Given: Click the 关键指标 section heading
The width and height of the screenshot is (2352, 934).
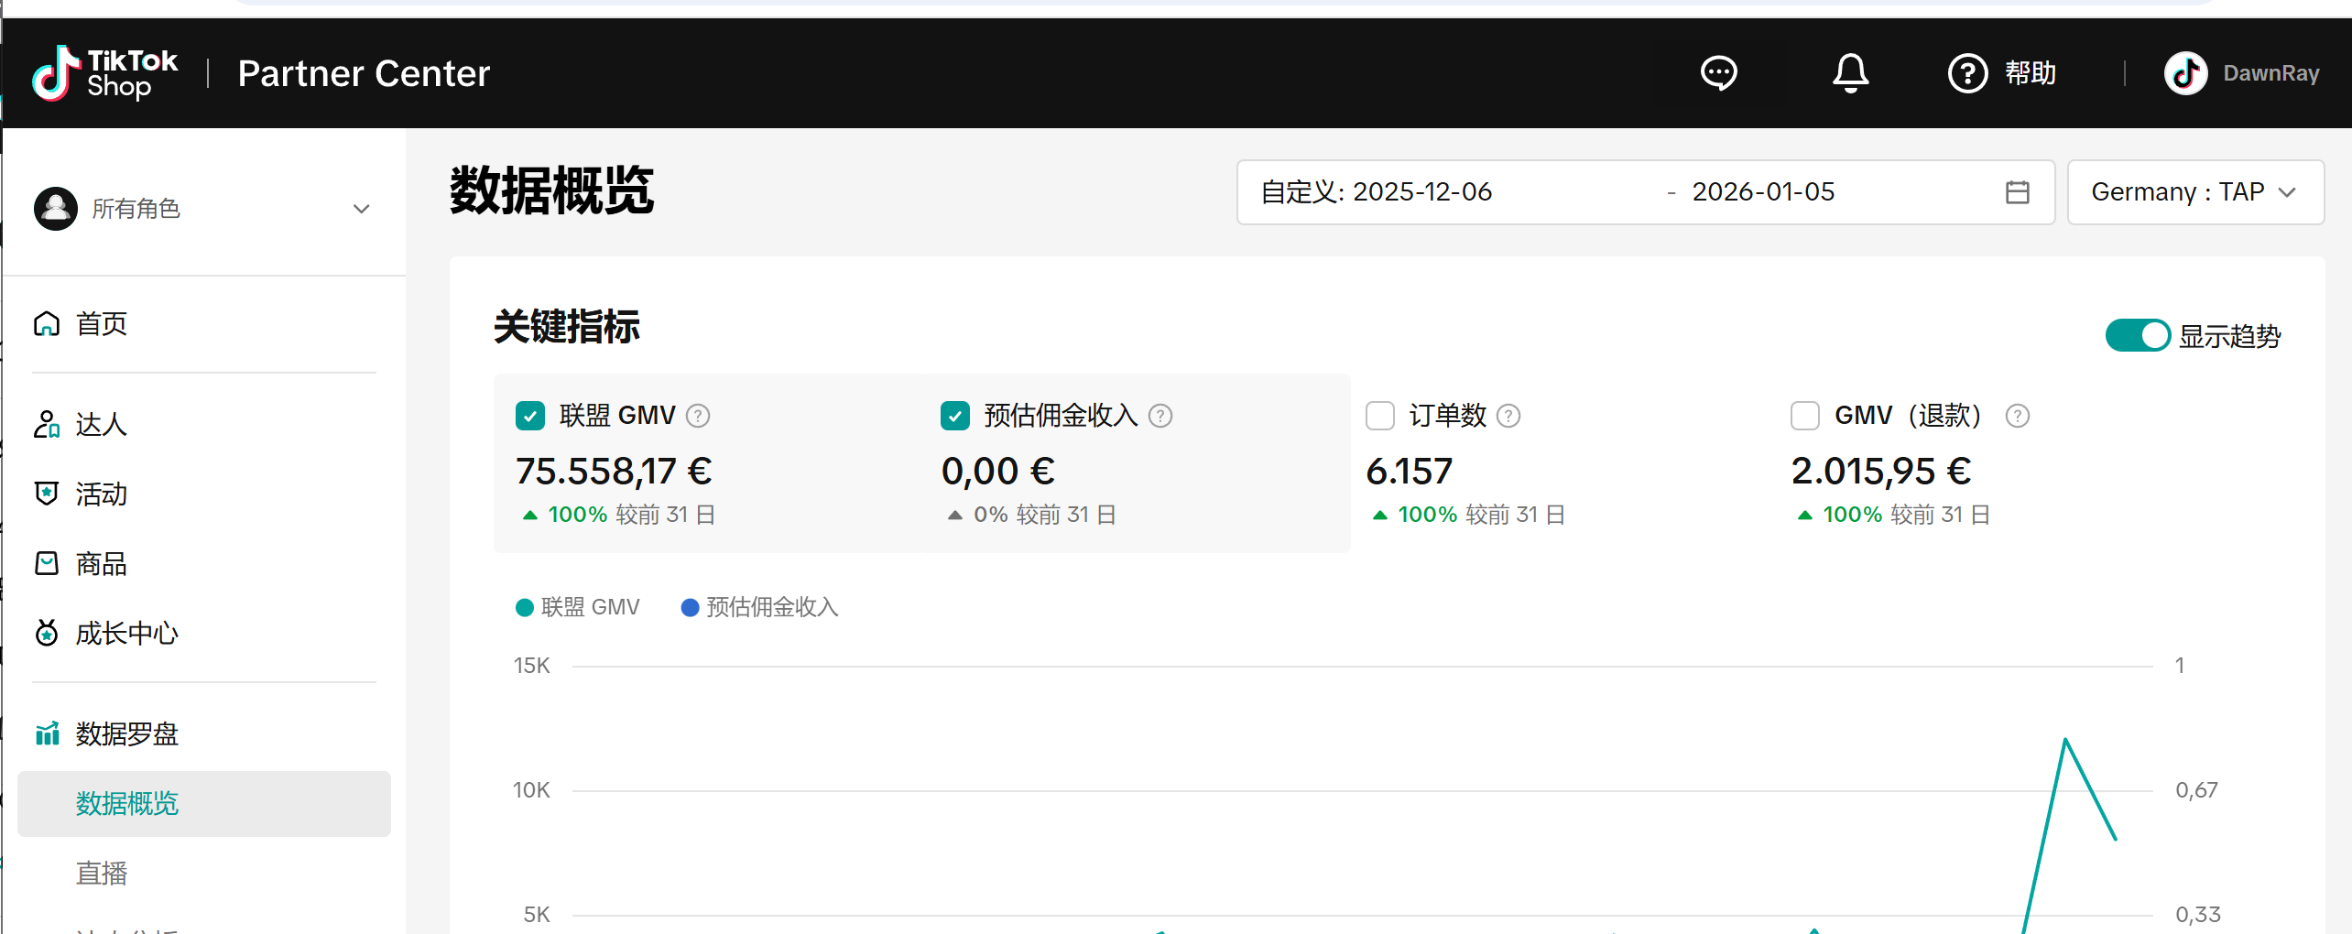Looking at the screenshot, I should [567, 327].
